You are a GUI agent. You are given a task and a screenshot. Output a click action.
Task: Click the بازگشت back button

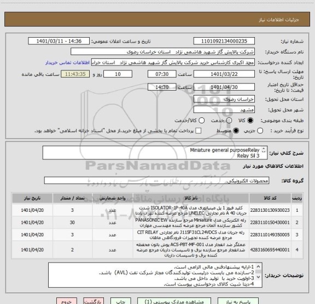point(94,301)
